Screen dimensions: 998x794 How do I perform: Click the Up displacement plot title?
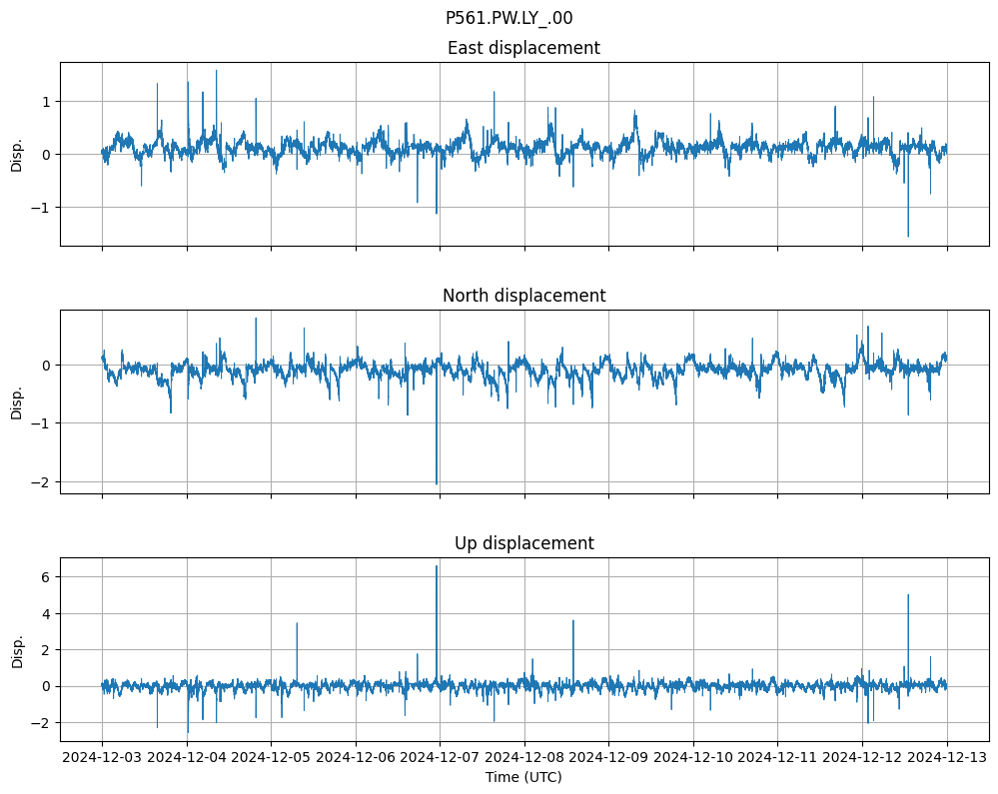click(x=523, y=543)
